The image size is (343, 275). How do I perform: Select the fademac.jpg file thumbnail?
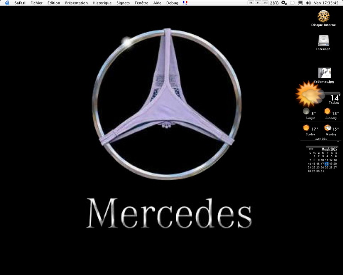tap(325, 73)
